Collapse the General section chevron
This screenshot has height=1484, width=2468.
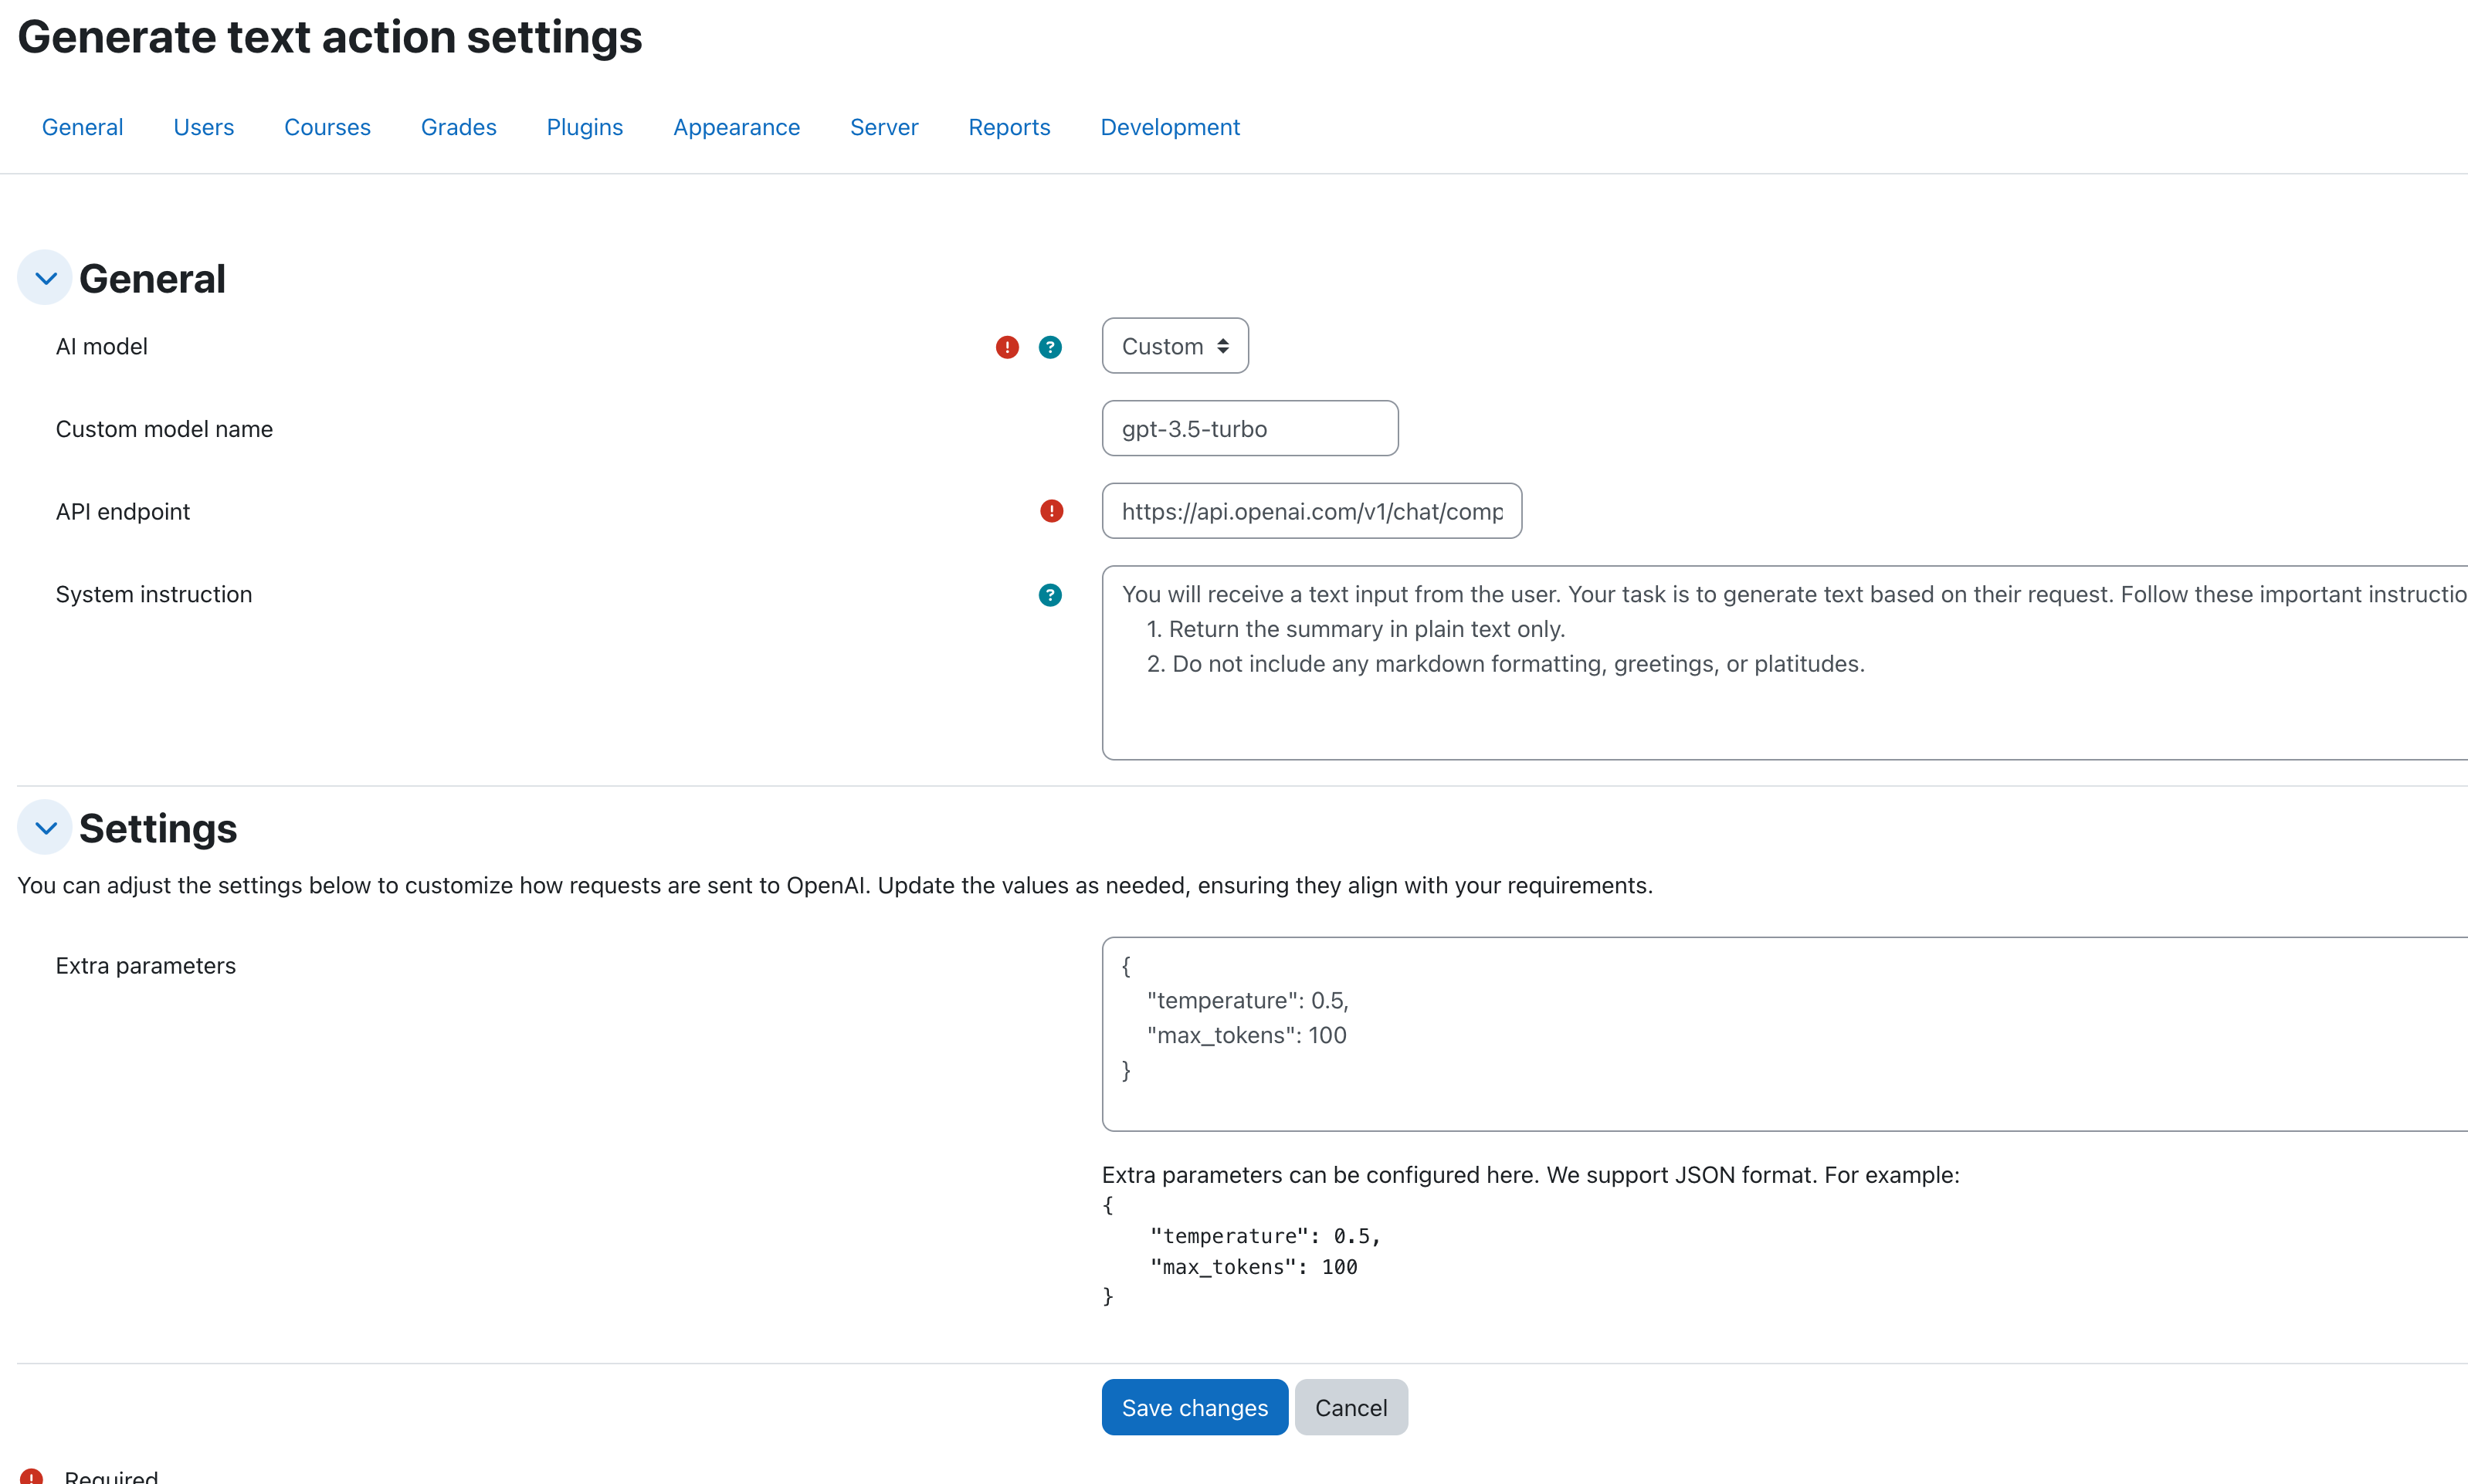coord(45,278)
